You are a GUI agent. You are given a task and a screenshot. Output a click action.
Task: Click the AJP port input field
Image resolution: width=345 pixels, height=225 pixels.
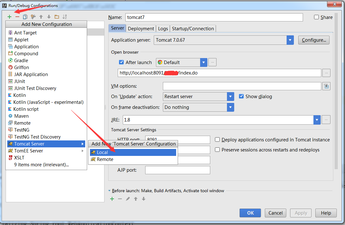[x=178, y=170]
